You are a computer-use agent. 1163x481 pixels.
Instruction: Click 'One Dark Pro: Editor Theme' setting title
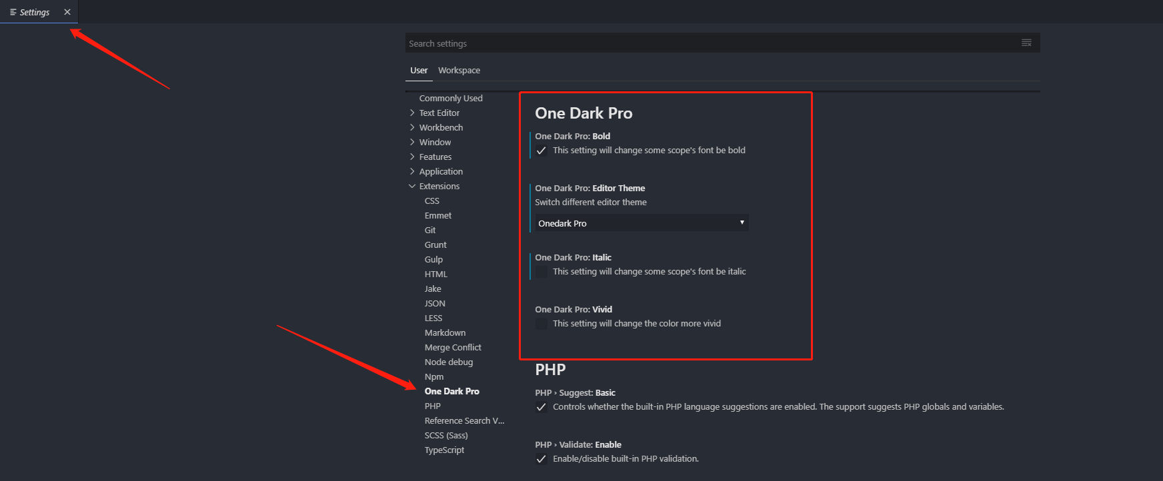point(590,188)
